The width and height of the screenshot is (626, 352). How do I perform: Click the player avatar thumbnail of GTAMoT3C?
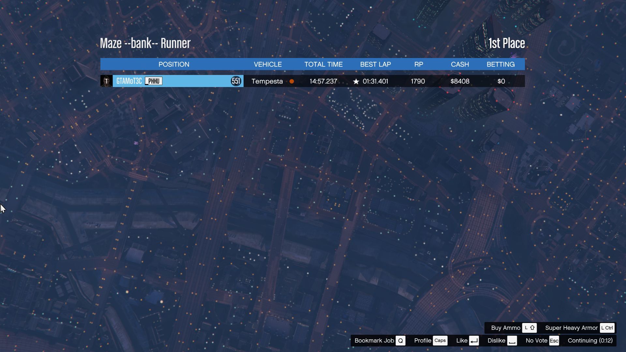(x=106, y=81)
